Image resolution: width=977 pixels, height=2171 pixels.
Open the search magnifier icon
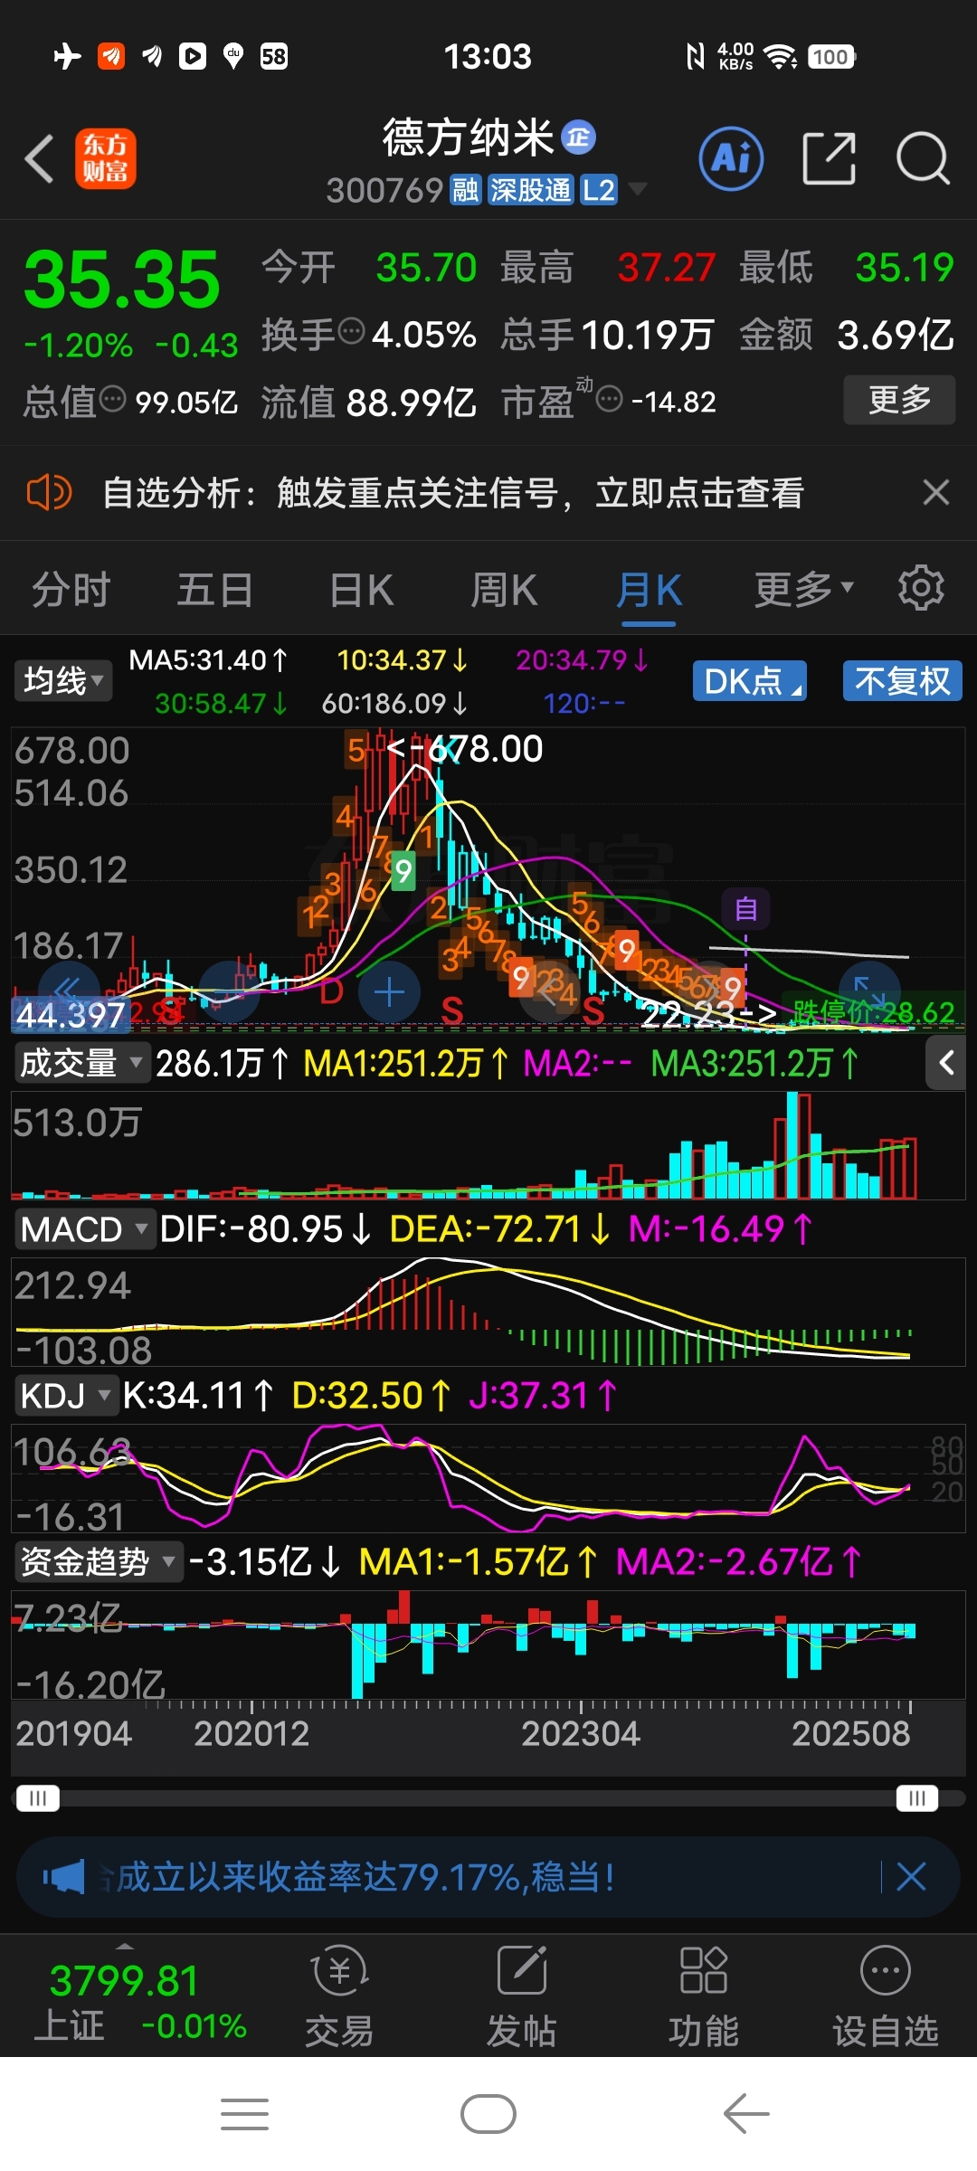point(923,159)
